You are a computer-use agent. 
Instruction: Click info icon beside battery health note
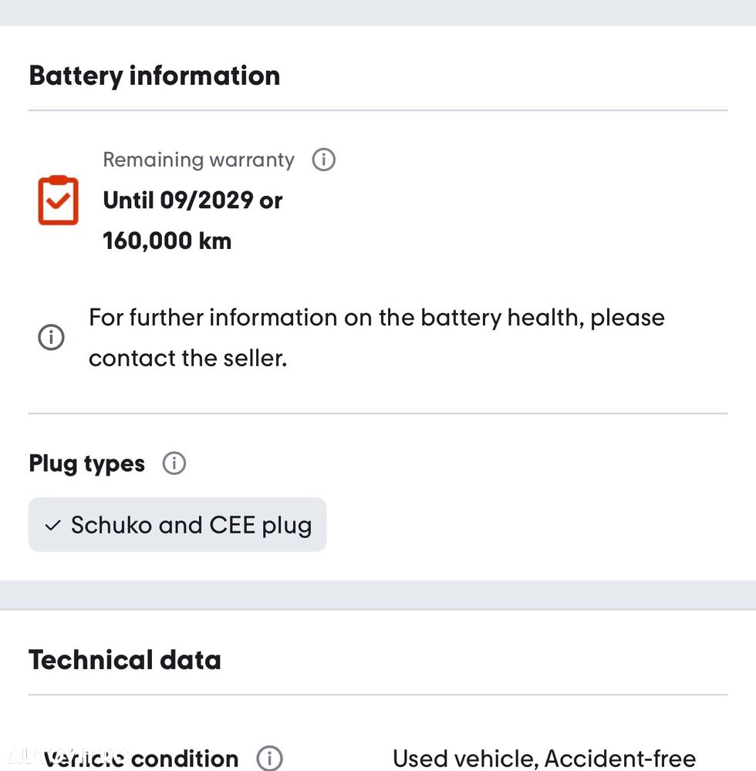point(51,338)
